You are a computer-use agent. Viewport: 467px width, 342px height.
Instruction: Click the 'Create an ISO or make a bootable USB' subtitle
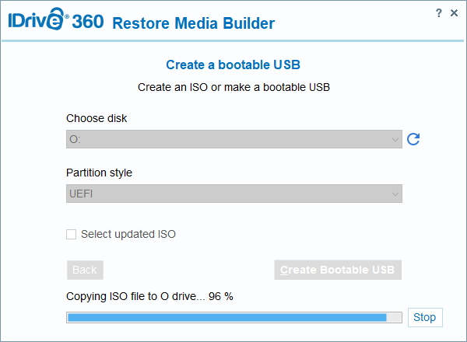233,87
